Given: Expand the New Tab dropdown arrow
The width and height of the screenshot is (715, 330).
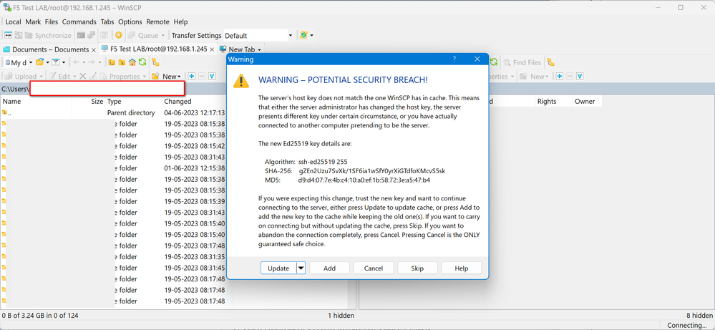Looking at the screenshot, I should (260, 49).
